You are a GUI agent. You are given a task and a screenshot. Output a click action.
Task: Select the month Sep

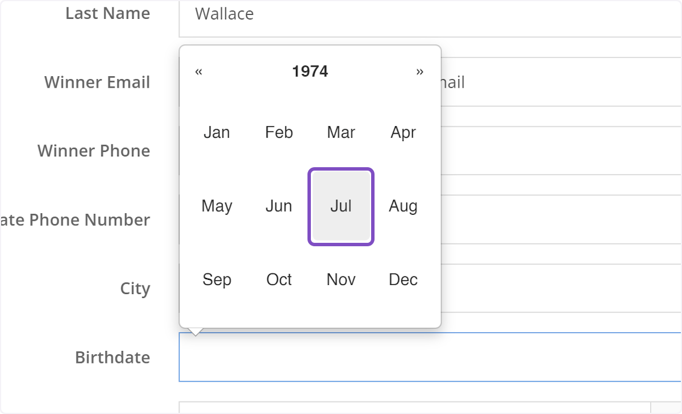point(217,279)
